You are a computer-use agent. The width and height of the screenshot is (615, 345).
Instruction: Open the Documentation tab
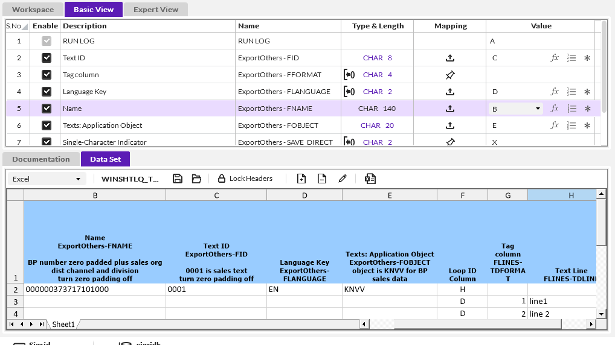(41, 159)
